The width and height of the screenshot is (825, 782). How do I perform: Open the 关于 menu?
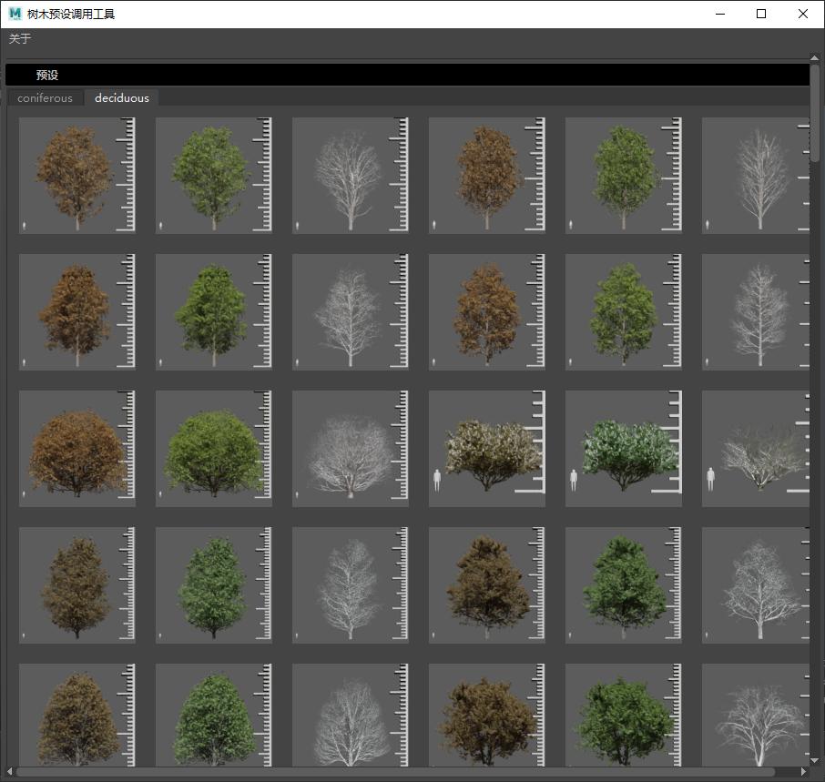[x=20, y=39]
